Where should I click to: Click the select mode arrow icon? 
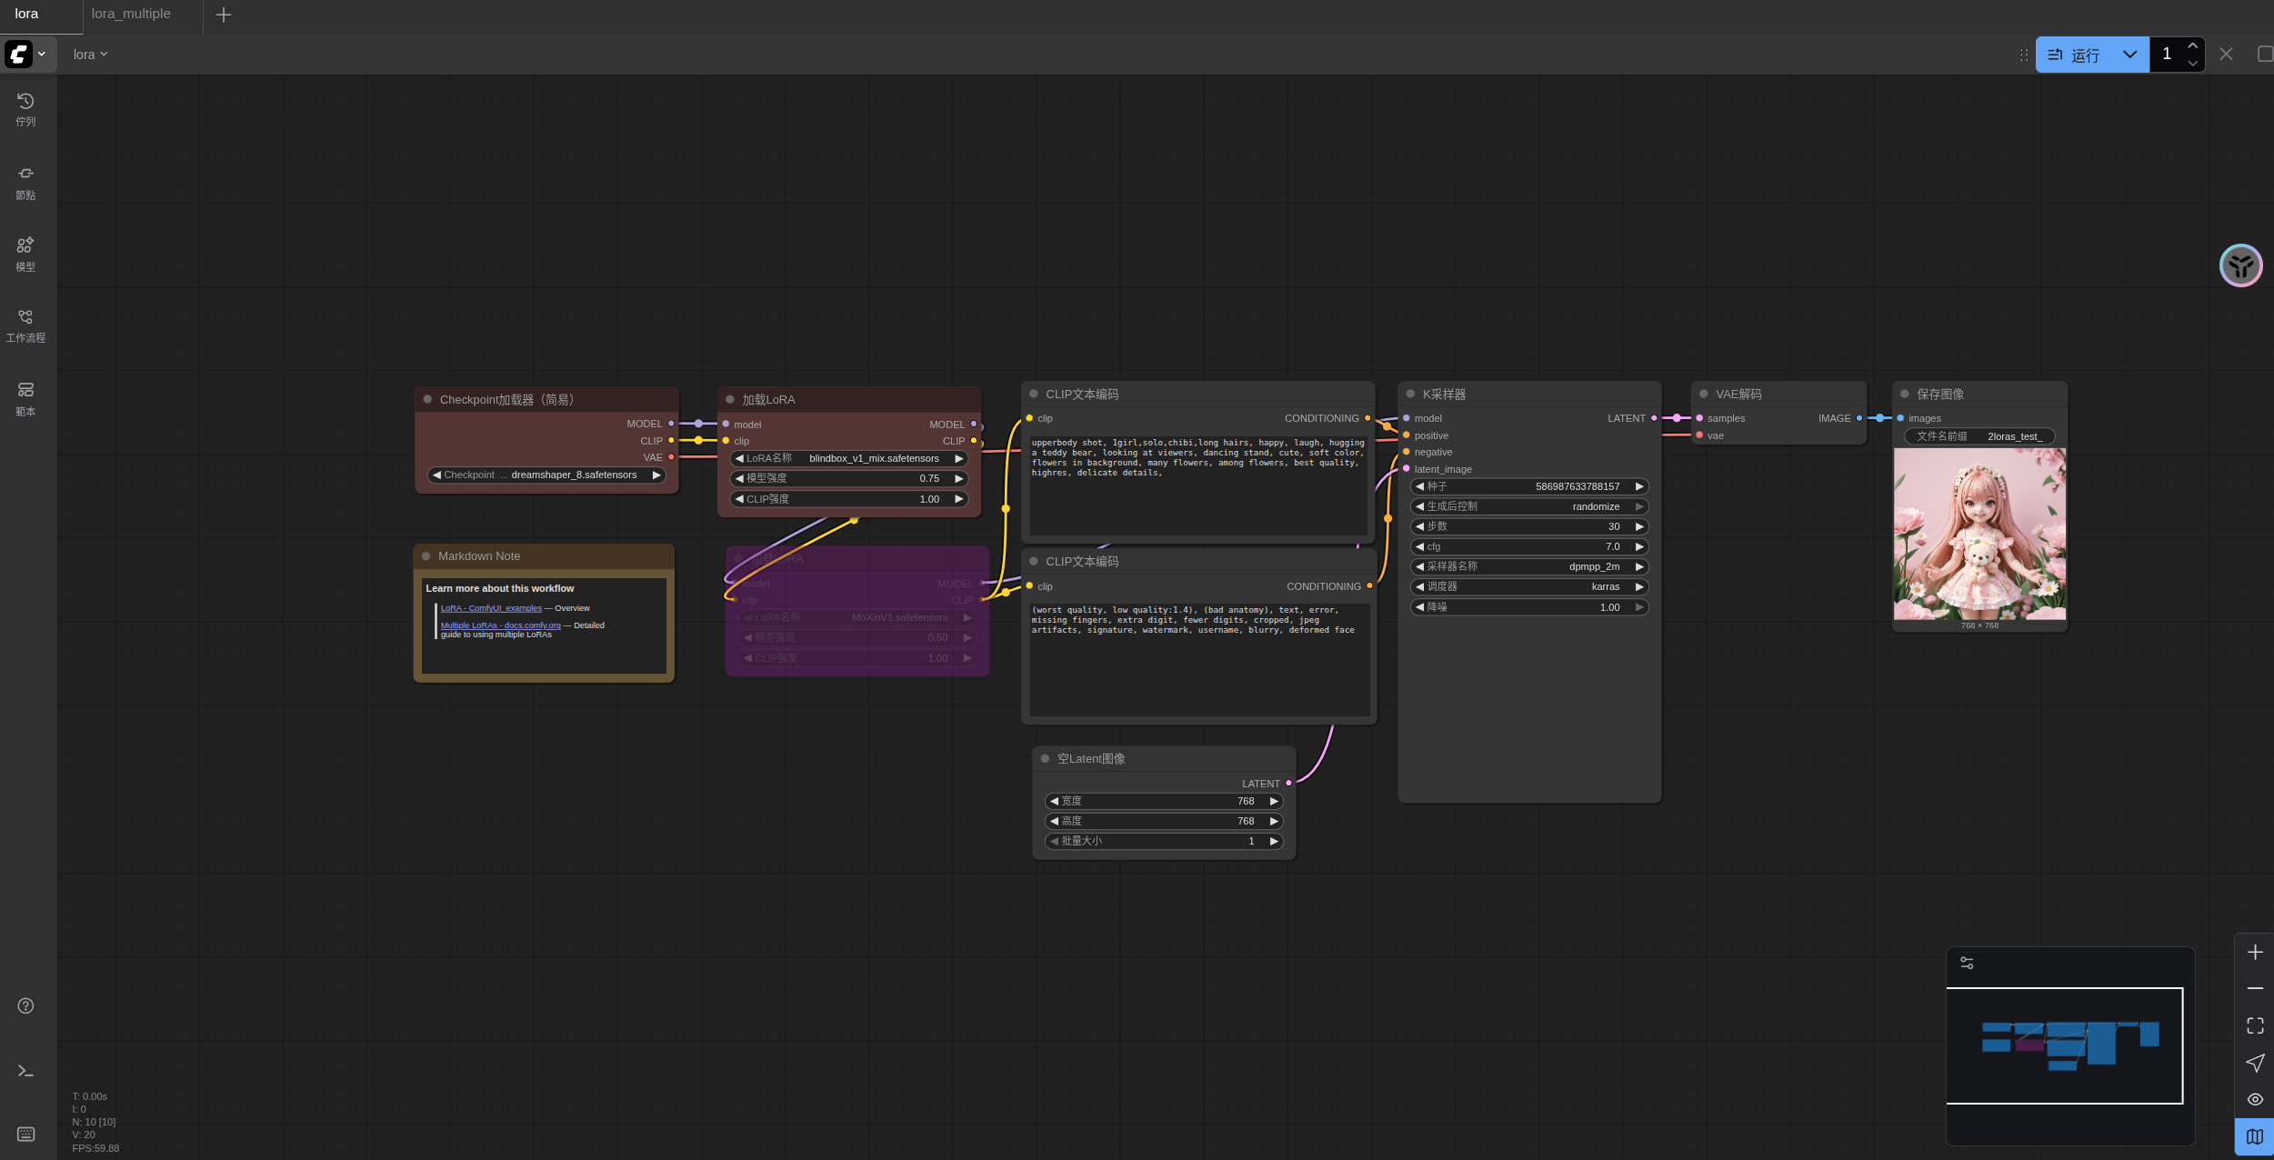[x=2255, y=1063]
